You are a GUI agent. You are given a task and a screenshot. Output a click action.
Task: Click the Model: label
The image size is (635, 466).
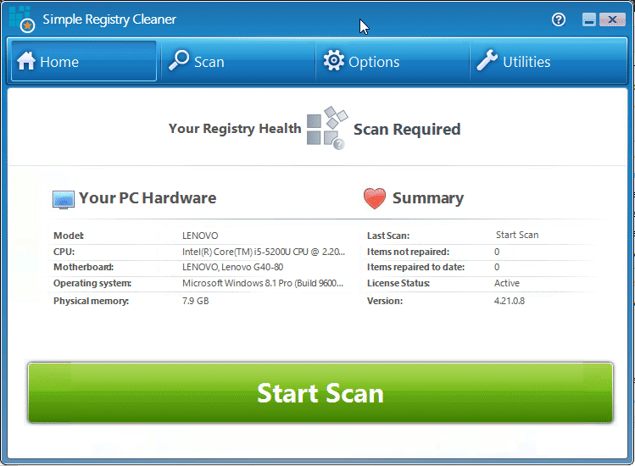pos(69,236)
